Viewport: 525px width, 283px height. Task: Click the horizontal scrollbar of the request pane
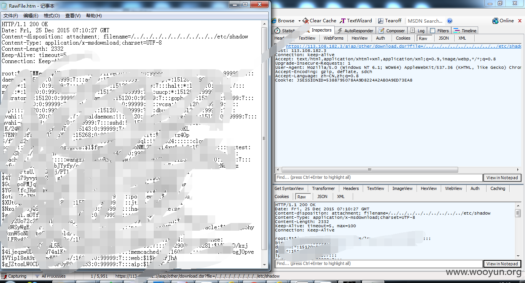click(x=370, y=170)
